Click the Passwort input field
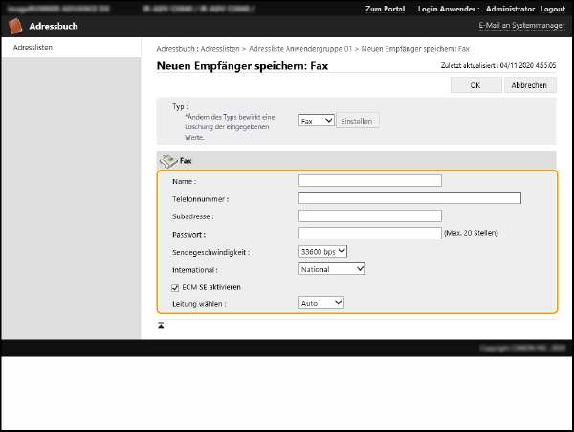Viewport: 574px width, 432px height. 370,233
